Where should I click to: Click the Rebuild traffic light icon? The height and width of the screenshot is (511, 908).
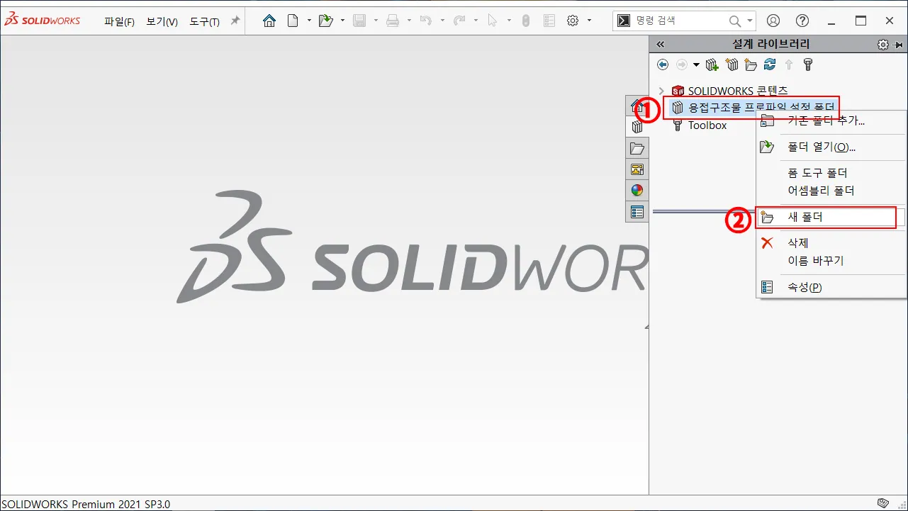pos(525,21)
